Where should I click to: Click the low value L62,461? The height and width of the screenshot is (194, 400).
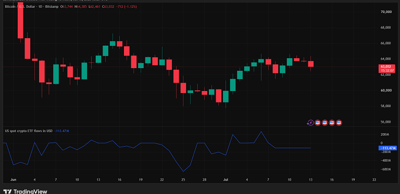point(95,7)
